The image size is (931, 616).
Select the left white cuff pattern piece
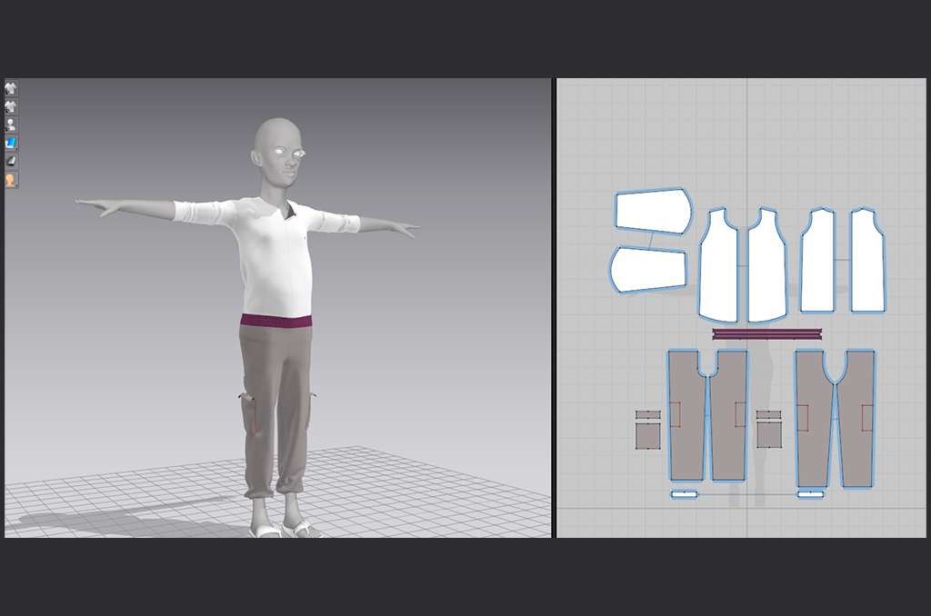684,494
